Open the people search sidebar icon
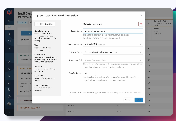The height and width of the screenshot is (121, 176). 9,69
